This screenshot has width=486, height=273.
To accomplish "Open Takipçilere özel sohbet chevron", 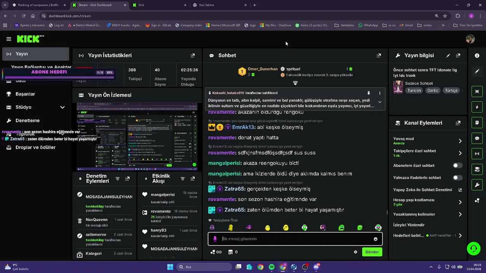I will tap(460, 153).
